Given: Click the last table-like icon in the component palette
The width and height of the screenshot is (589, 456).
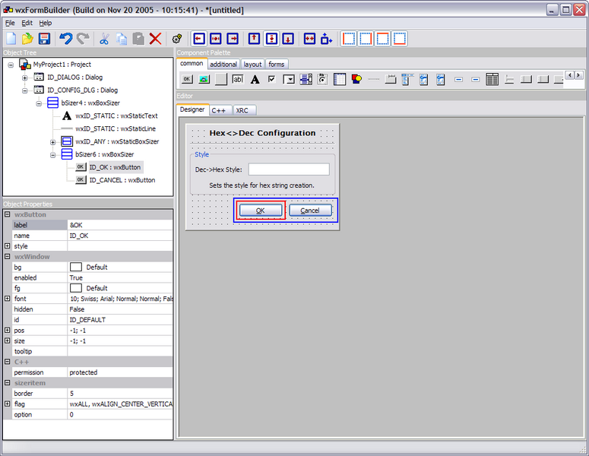Looking at the screenshot, I should click(492, 79).
